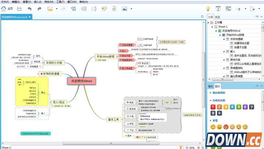Switch to the 属性 properties tab
The height and width of the screenshot is (149, 264).
point(210,87)
